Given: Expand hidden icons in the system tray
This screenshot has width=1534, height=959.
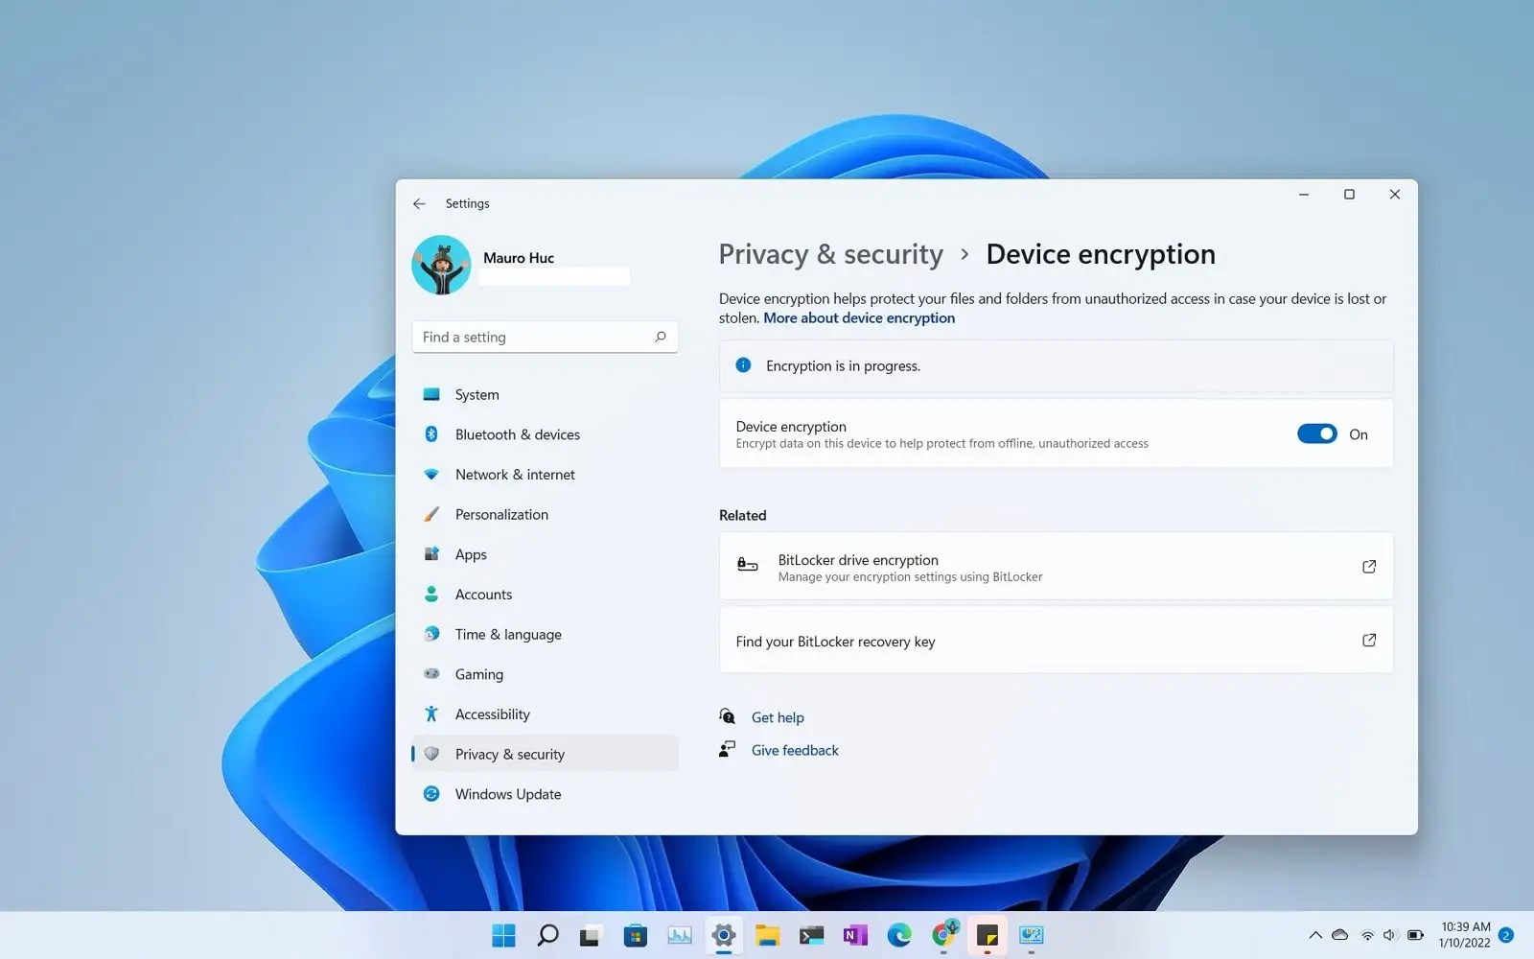Looking at the screenshot, I should [x=1314, y=935].
